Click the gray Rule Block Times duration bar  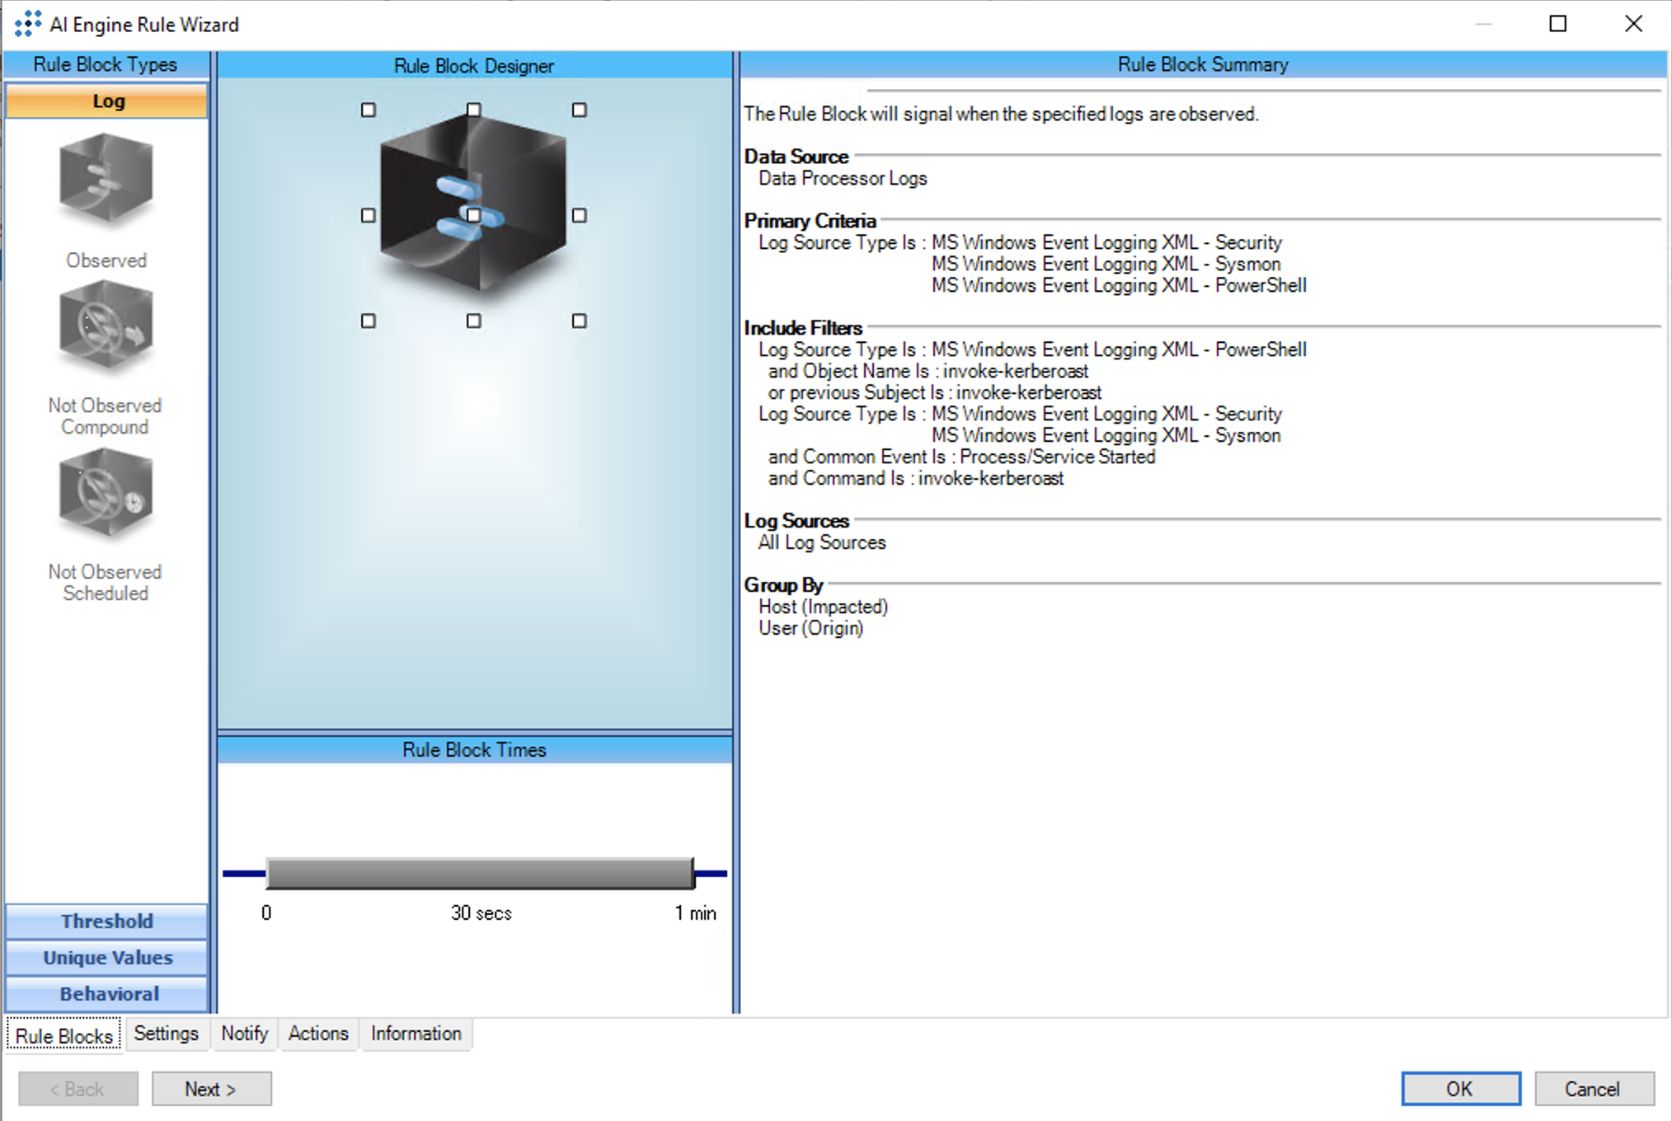(x=480, y=874)
